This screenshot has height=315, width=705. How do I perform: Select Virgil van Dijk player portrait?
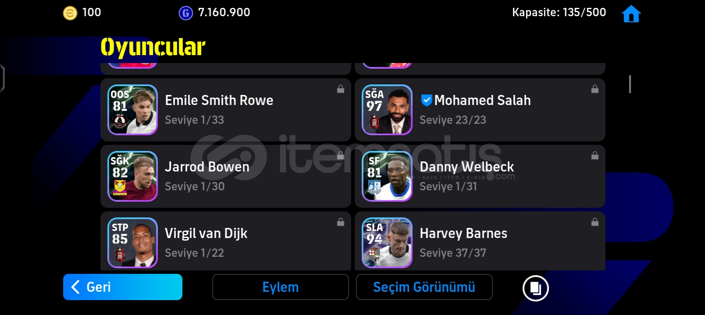(133, 243)
